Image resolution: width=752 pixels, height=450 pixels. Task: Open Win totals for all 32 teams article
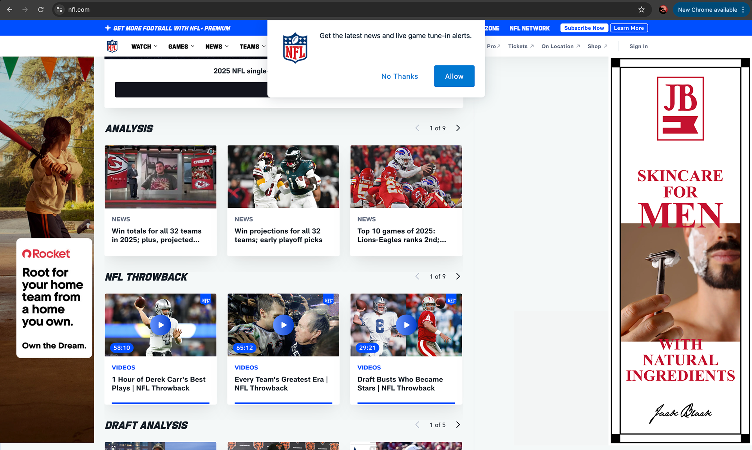(x=157, y=235)
